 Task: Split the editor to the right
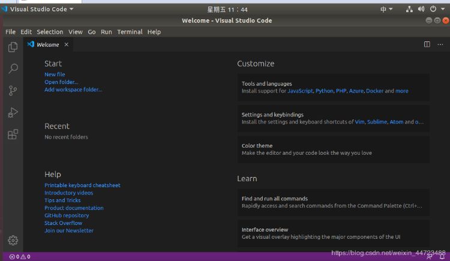(x=427, y=44)
